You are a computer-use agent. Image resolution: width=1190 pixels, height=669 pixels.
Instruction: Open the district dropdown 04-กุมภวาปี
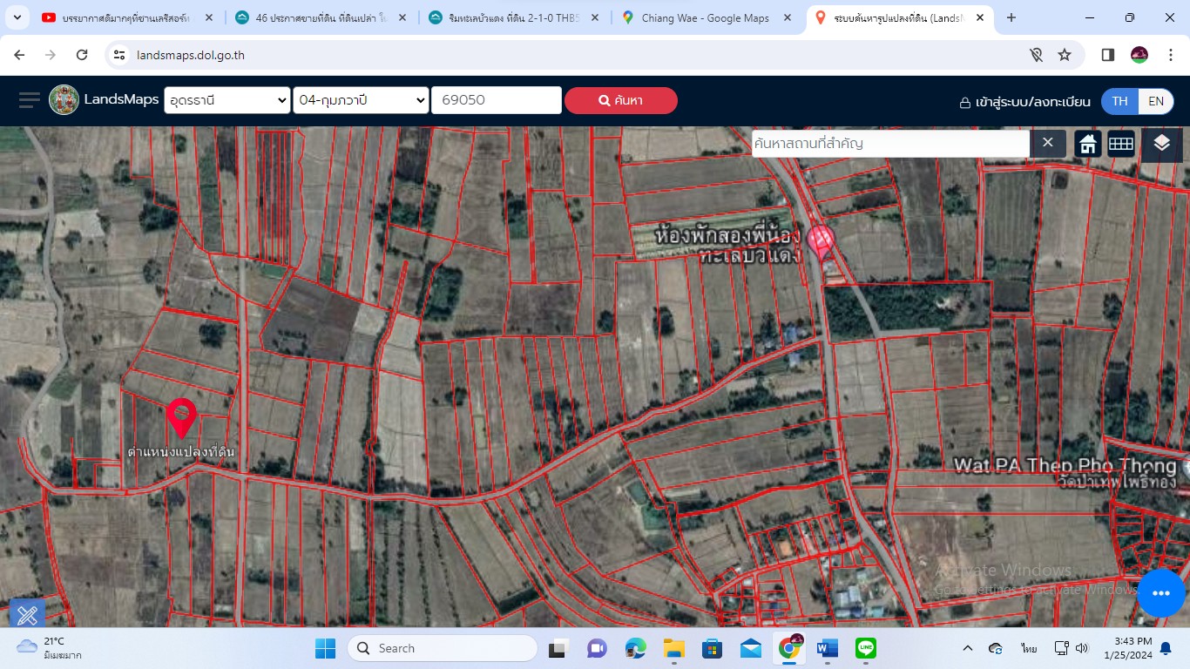(361, 100)
